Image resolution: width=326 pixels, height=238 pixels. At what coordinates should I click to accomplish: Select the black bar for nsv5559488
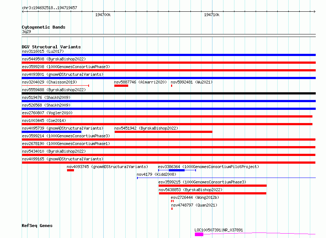[x=168, y=93]
